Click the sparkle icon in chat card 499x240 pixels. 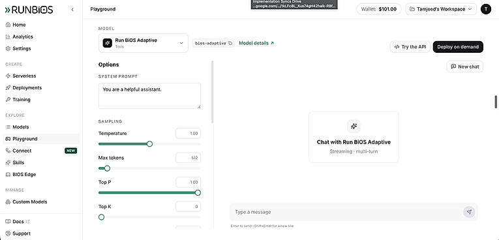coord(354,126)
